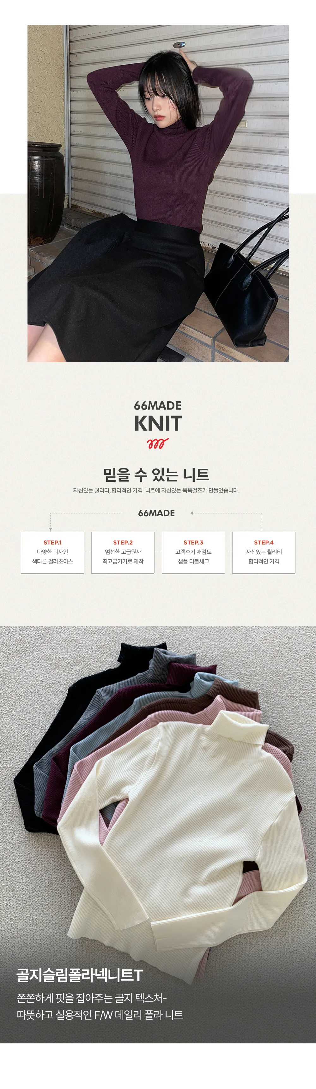The height and width of the screenshot is (1089, 316).
Task: Click the model photo in burgundy knit
Action: [x=158, y=193]
